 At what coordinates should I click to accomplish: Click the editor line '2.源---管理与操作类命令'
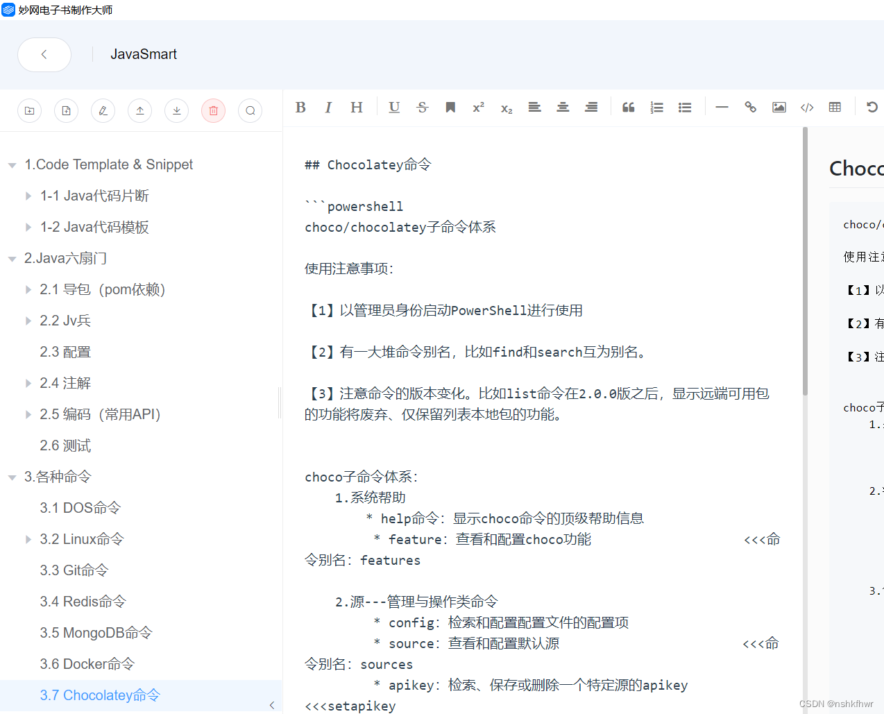coord(416,602)
